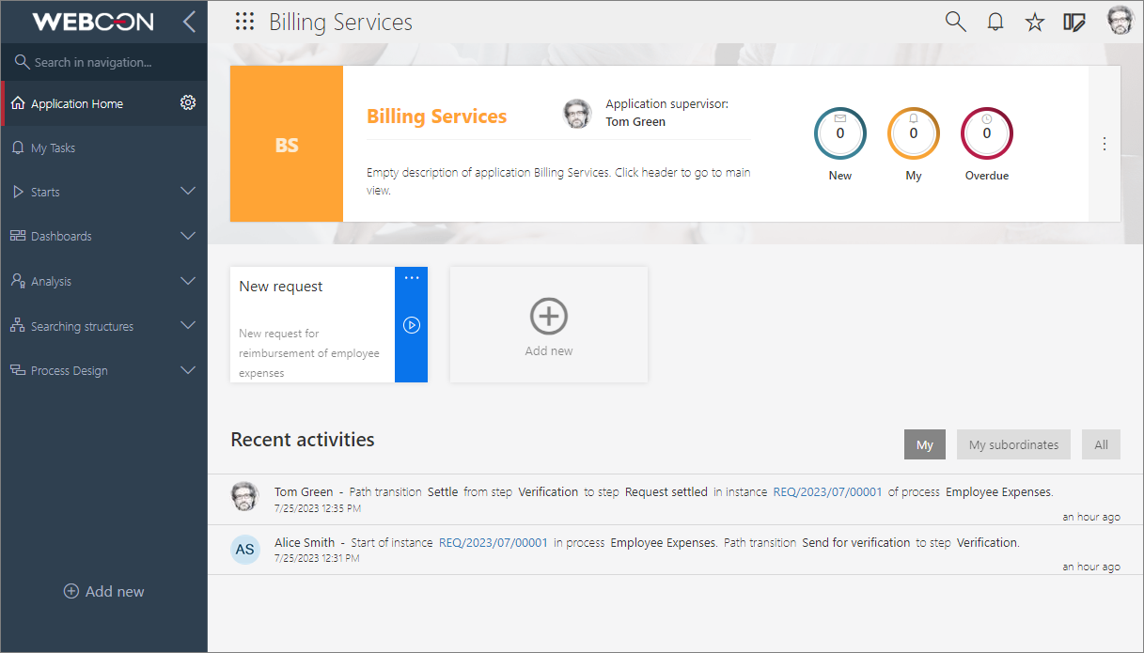Collapse the navigation sidebar with the arrow
1144x653 pixels.
coord(189,22)
